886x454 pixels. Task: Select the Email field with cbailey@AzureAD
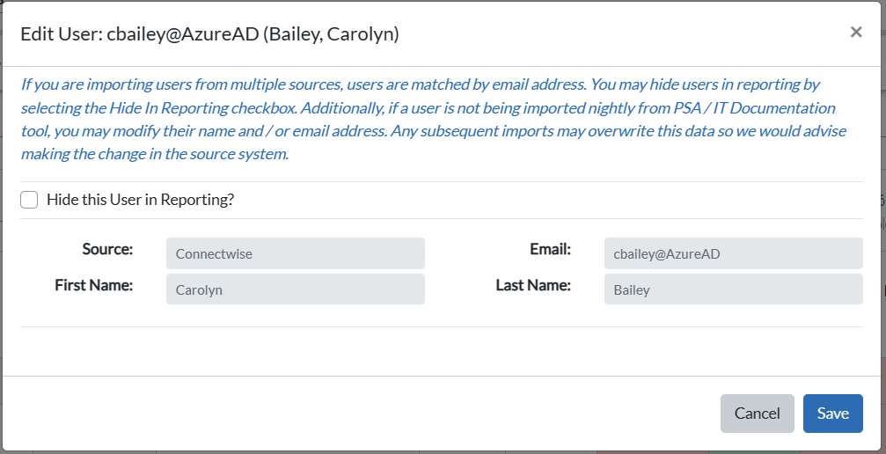734,253
